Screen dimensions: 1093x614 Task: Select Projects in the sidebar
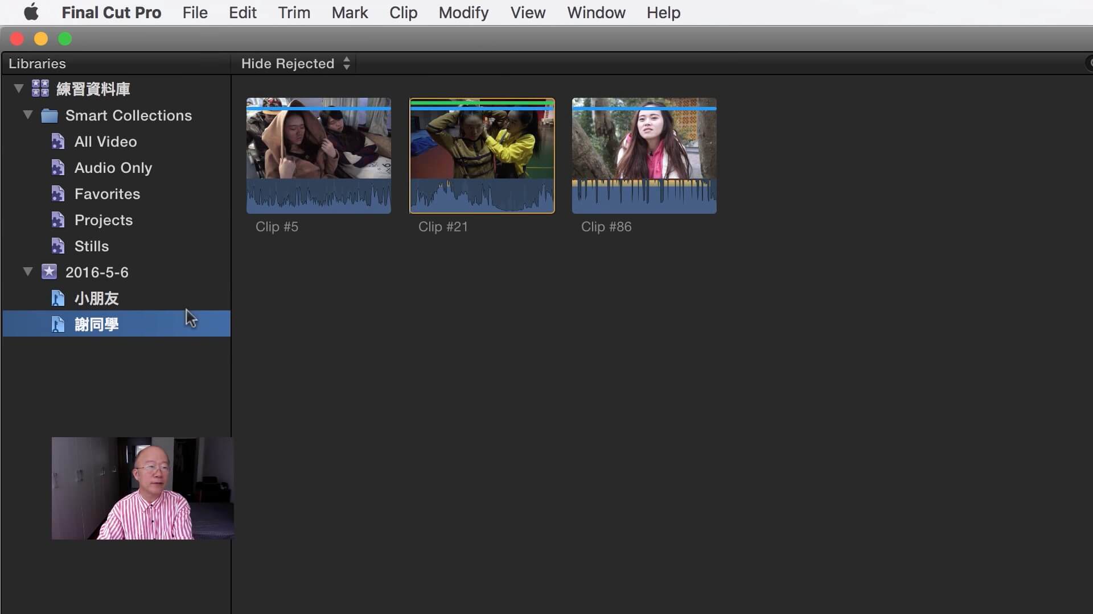point(104,220)
